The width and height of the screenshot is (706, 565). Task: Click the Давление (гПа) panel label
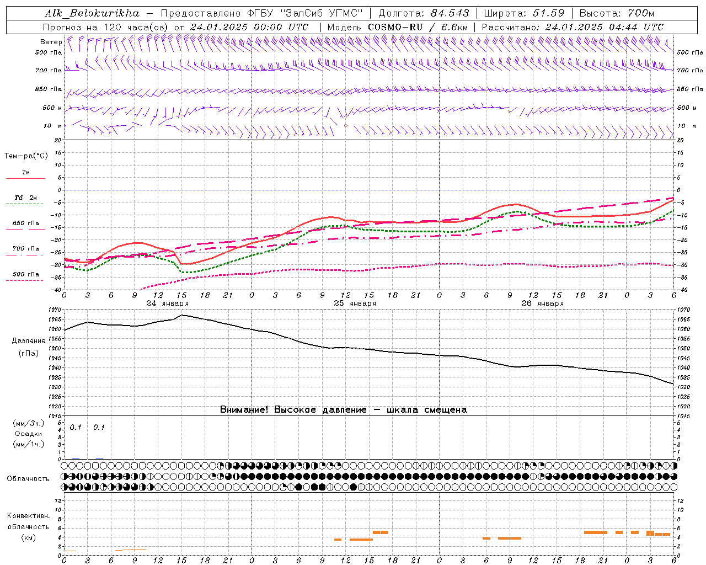[29, 347]
